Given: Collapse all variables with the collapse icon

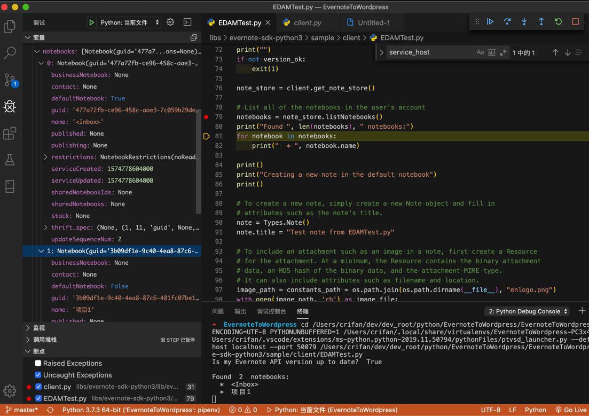Looking at the screenshot, I should [x=194, y=37].
